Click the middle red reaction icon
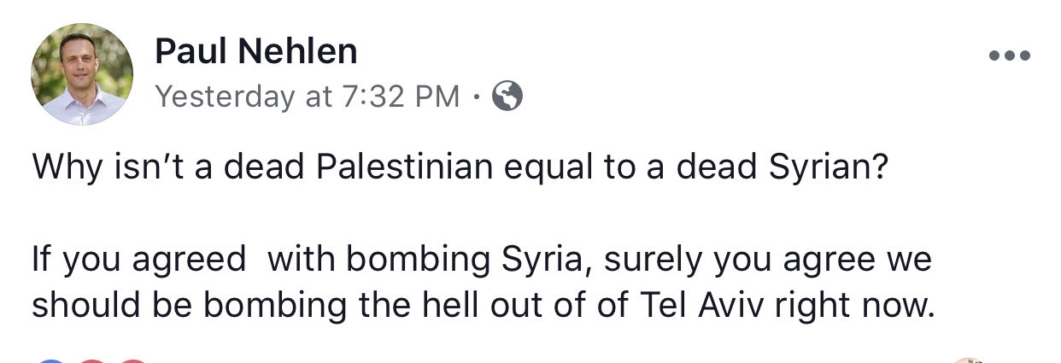The width and height of the screenshot is (1061, 363). click(x=92, y=360)
